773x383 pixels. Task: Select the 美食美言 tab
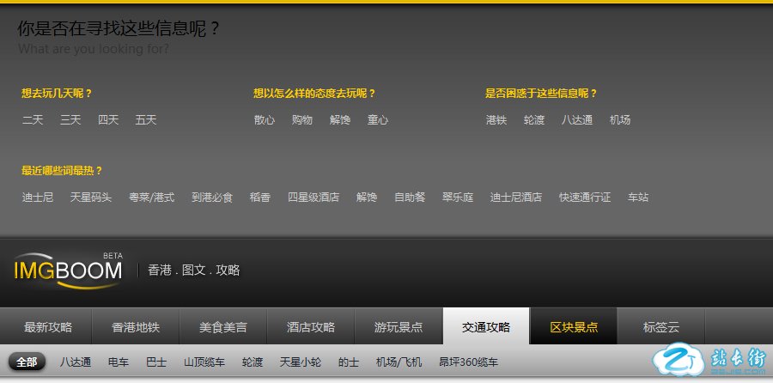point(223,327)
